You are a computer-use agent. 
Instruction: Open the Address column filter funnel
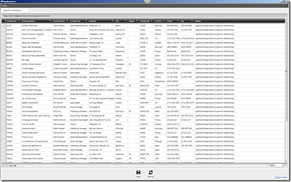[113, 21]
